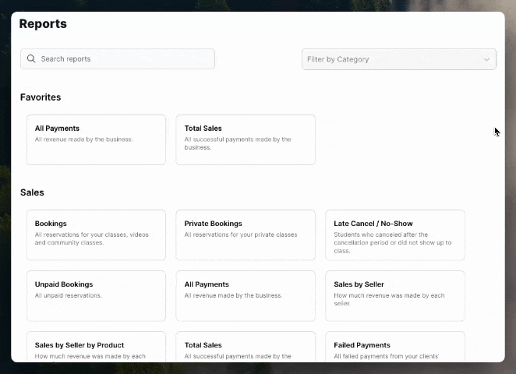Open Total Sales card under Sales

click(x=246, y=347)
